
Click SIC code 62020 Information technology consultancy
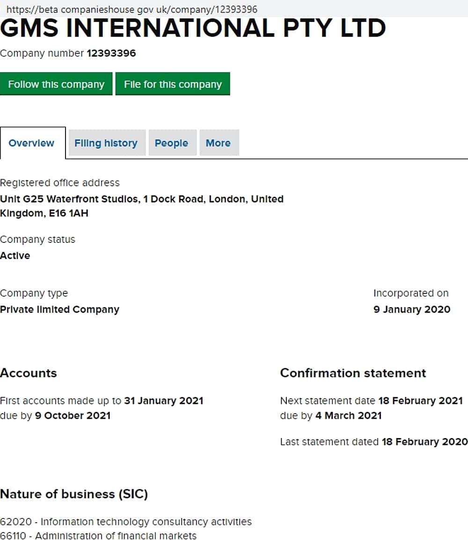click(x=126, y=522)
